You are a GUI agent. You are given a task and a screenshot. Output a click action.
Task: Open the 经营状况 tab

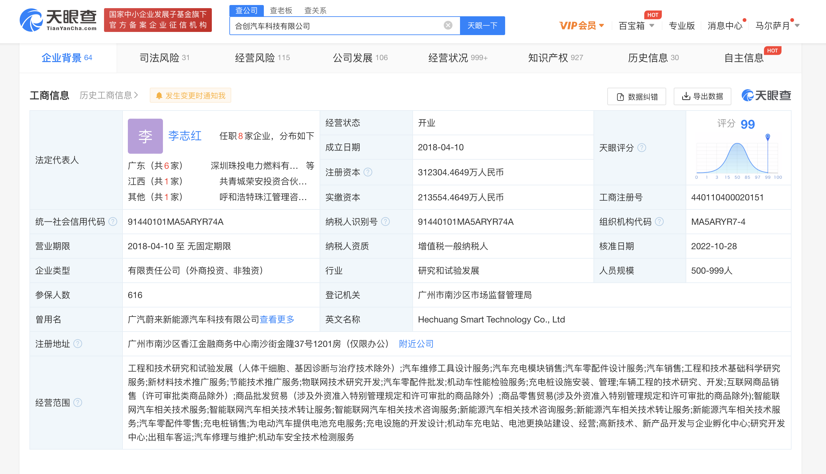pyautogui.click(x=458, y=58)
